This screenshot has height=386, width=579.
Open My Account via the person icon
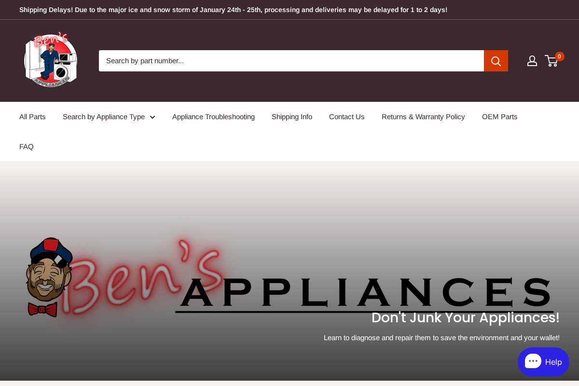pos(532,60)
